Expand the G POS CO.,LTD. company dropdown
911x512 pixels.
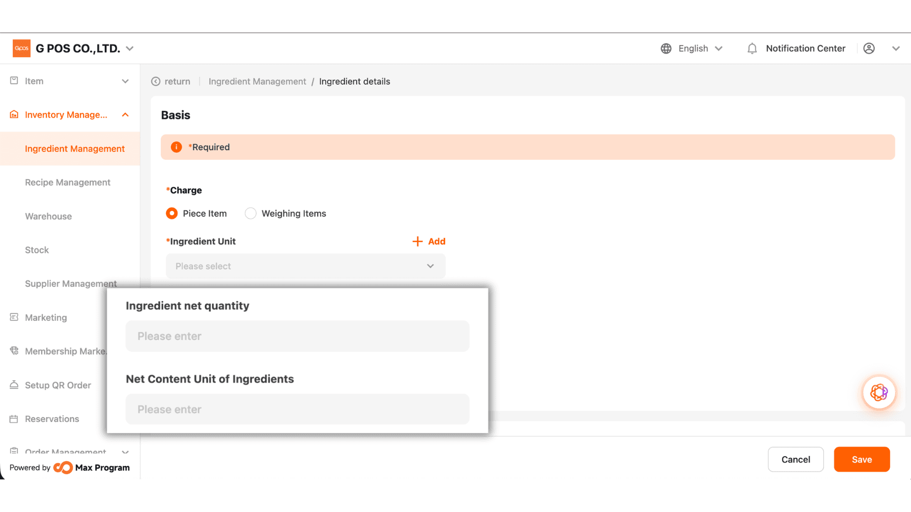pos(130,48)
